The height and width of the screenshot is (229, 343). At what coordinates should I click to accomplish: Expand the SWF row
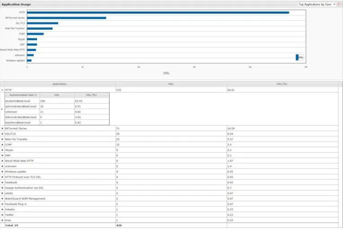point(2,156)
